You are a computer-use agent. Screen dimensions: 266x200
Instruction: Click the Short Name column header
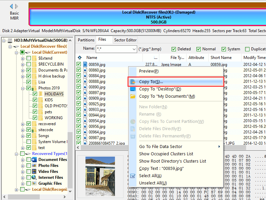click(x=221, y=58)
